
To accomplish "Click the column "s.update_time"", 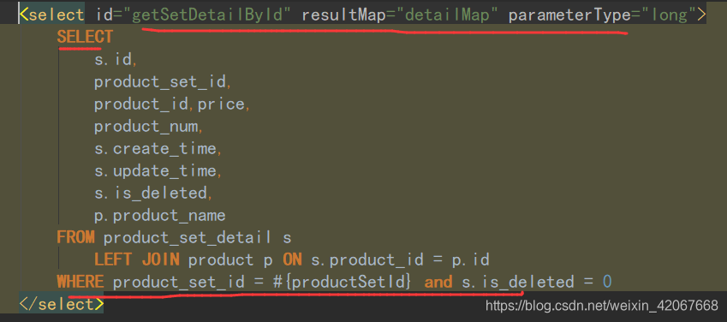I will coord(155,170).
